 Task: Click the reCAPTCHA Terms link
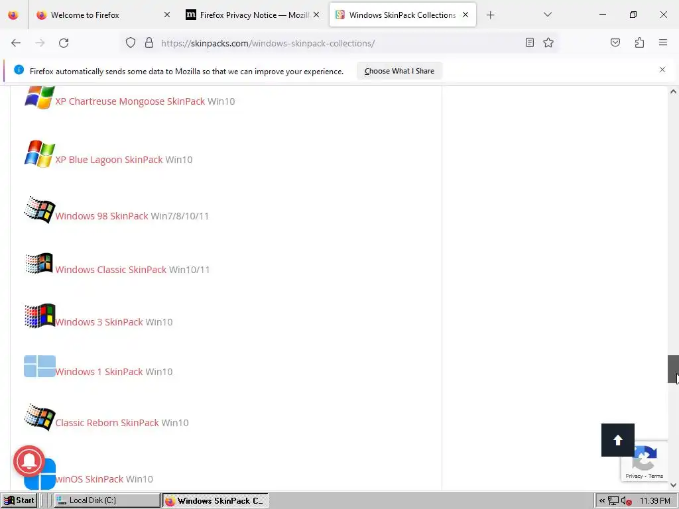(656, 476)
